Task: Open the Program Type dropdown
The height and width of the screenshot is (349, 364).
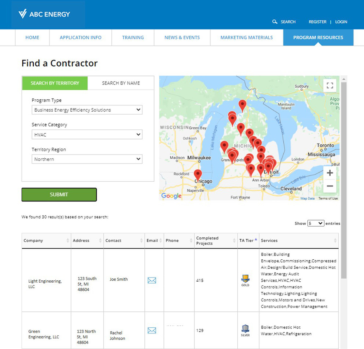Action: [x=87, y=110]
